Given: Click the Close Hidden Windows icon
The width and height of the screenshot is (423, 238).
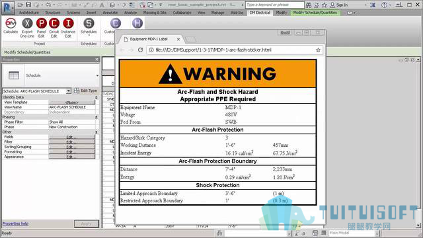Looking at the screenshot, I should click(x=142, y=5).
